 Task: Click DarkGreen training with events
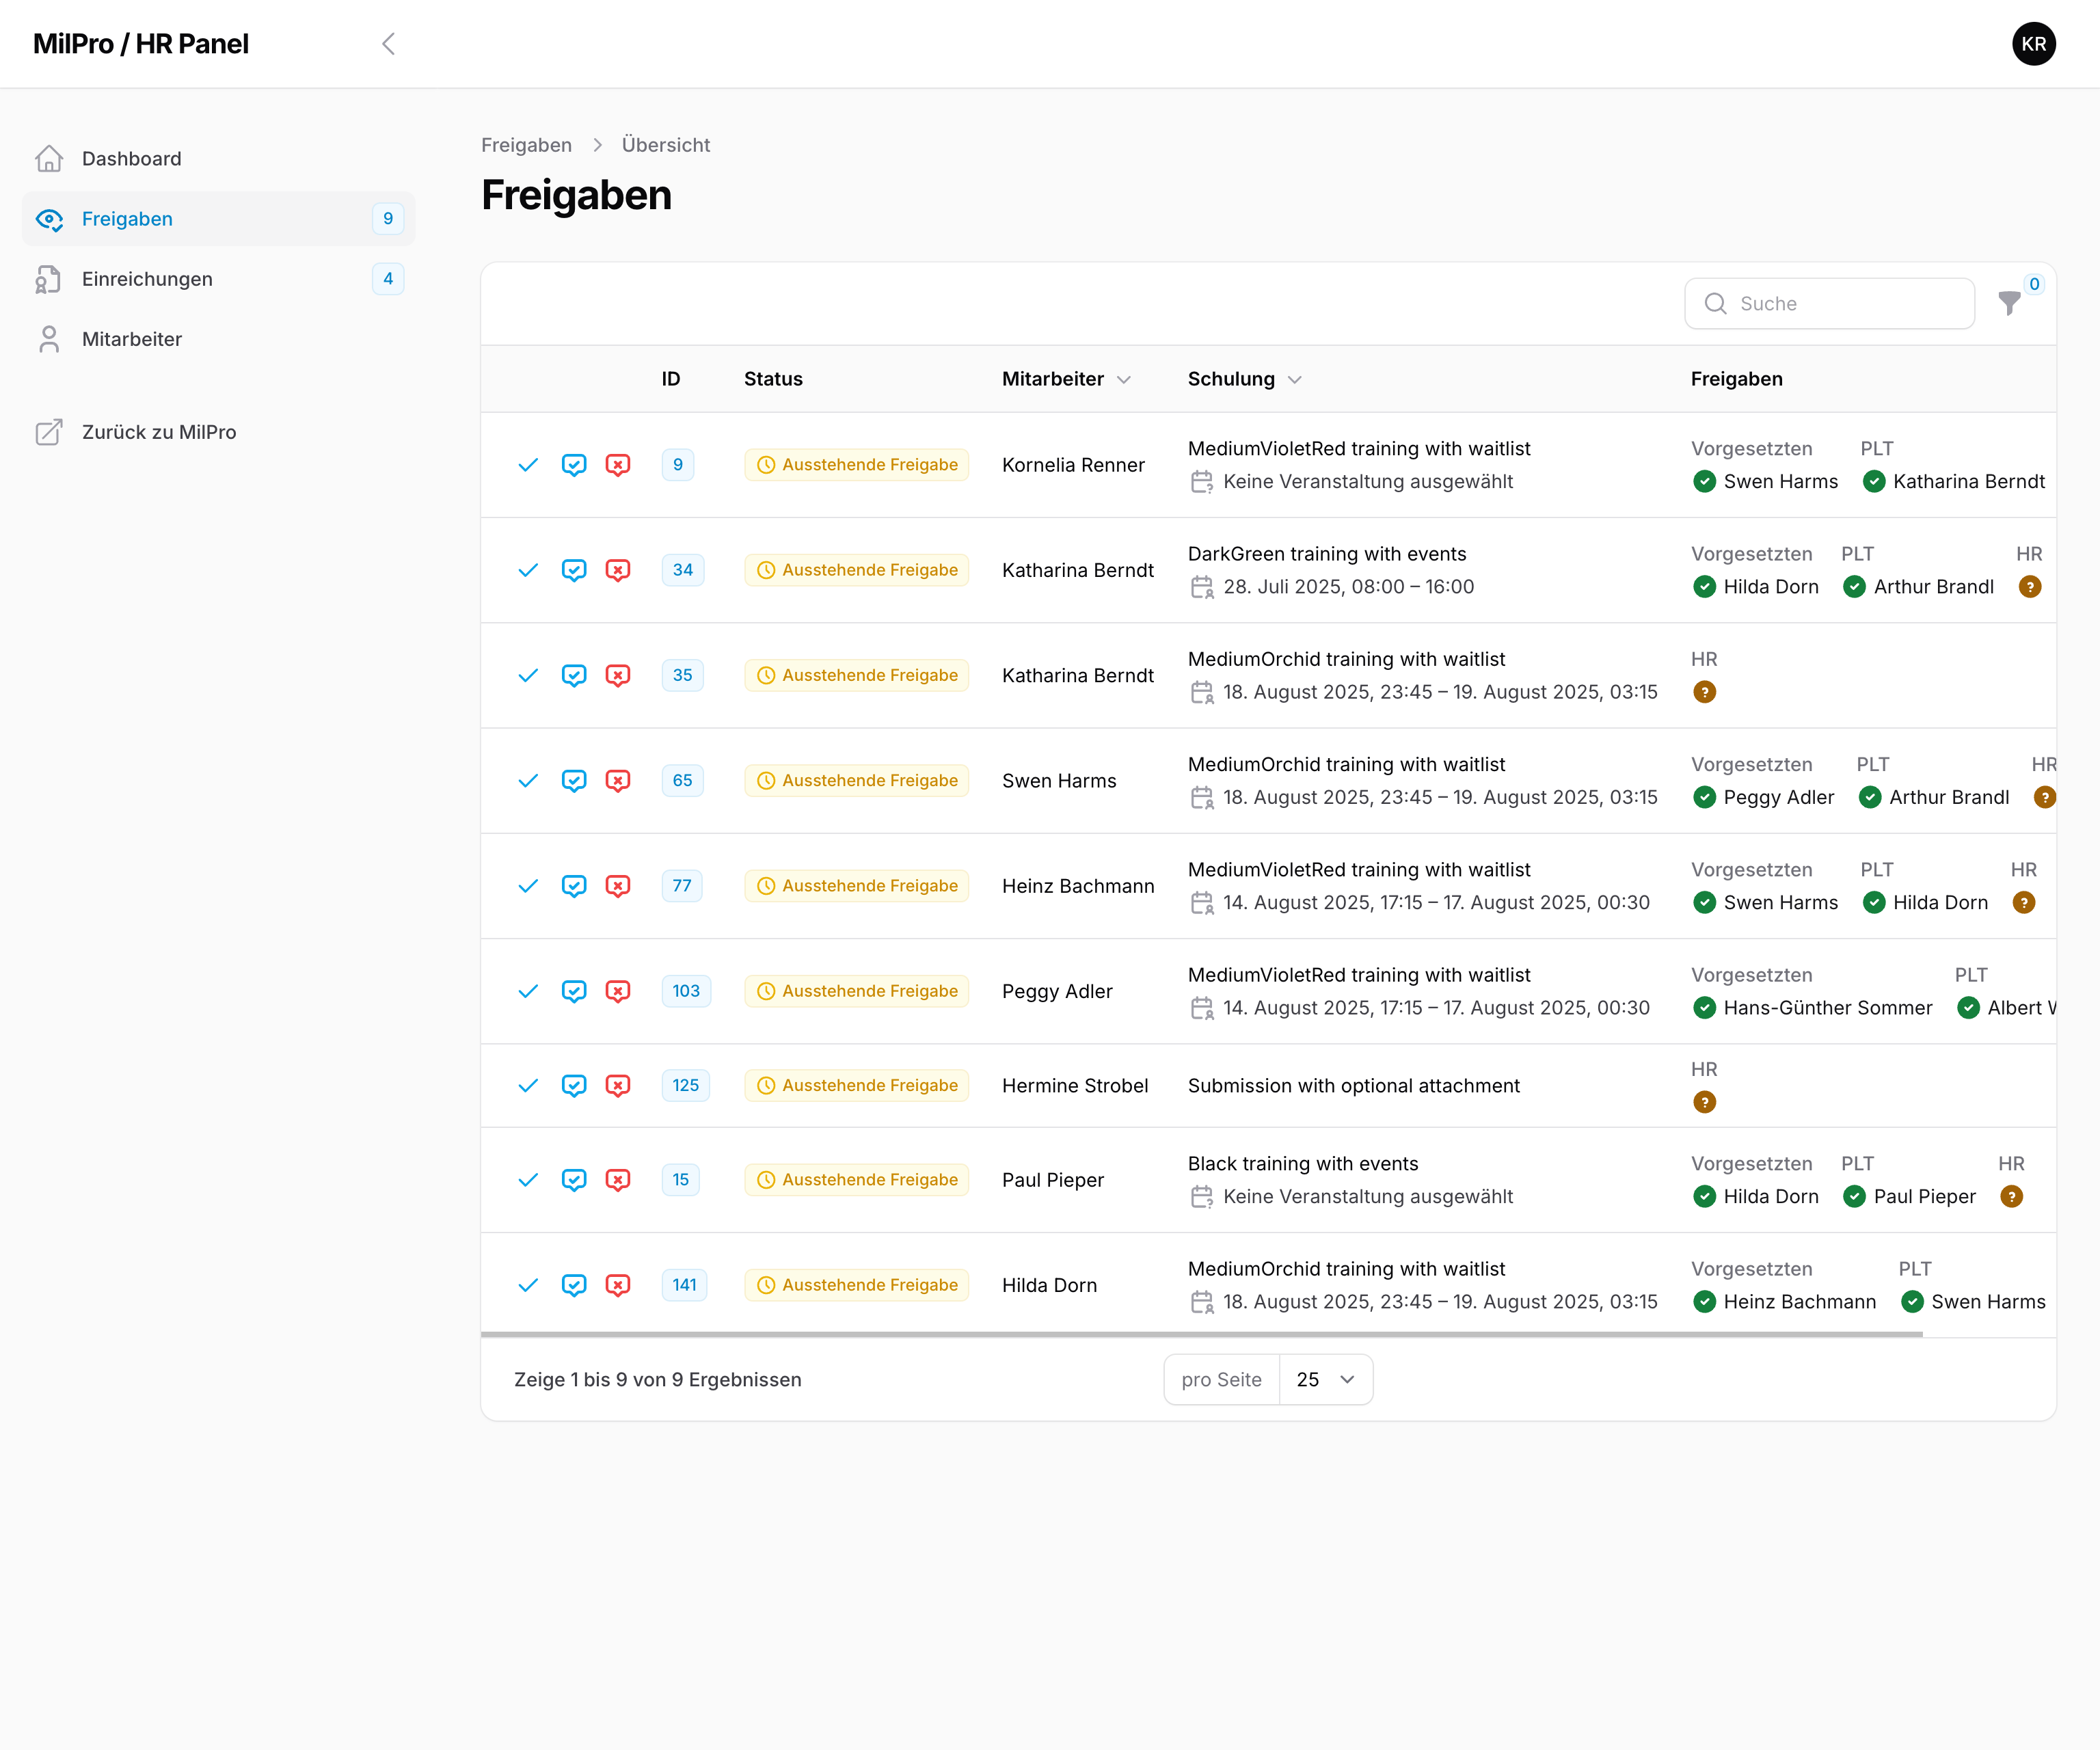(x=1327, y=554)
